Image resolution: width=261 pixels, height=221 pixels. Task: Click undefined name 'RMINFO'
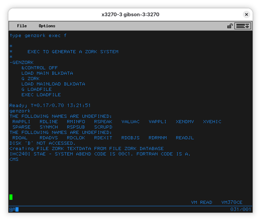[x=76, y=122]
